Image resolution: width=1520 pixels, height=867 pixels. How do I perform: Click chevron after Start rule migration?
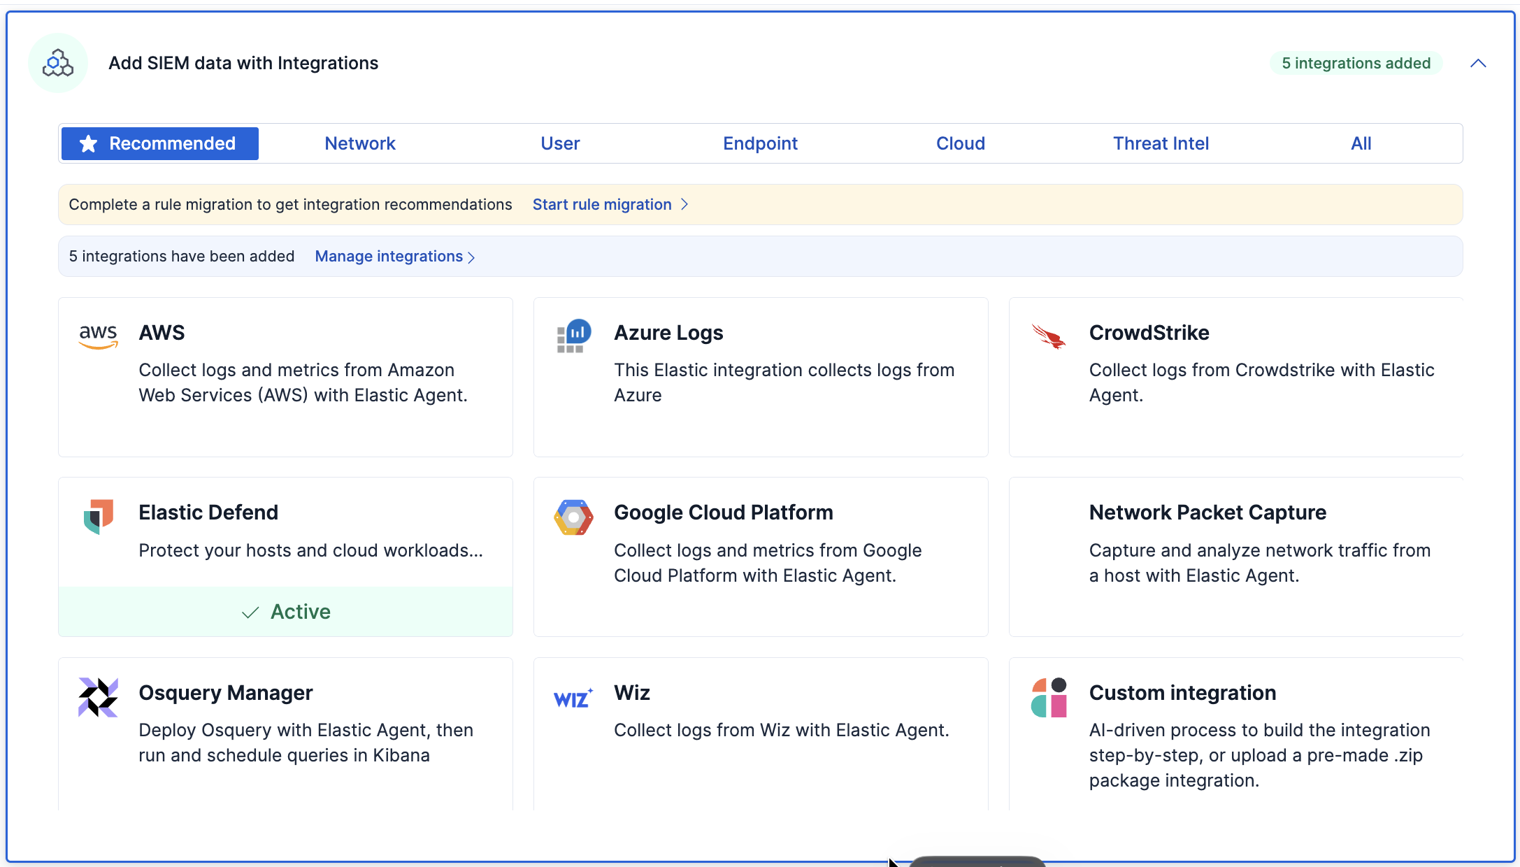(684, 204)
